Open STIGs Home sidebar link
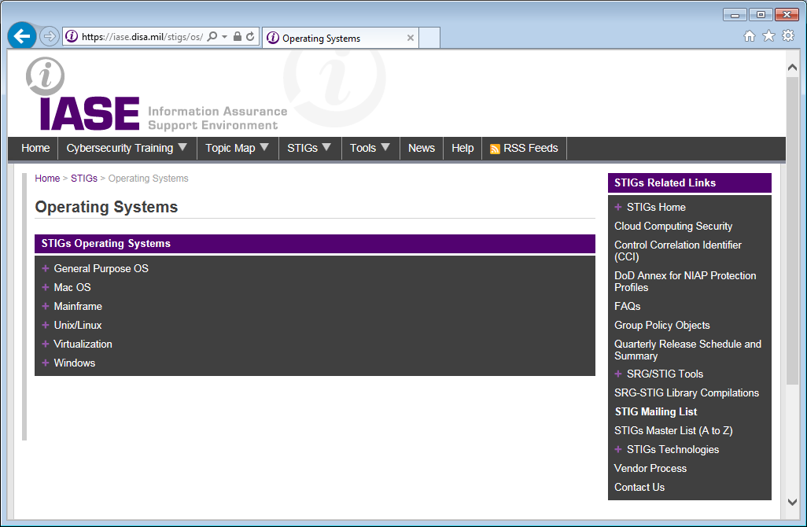This screenshot has height=527, width=807. pyautogui.click(x=656, y=207)
